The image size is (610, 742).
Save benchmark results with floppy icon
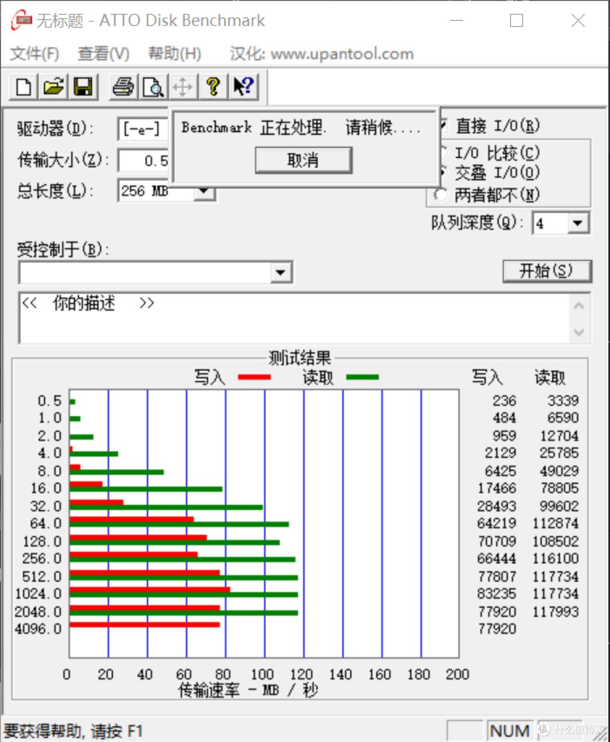83,87
